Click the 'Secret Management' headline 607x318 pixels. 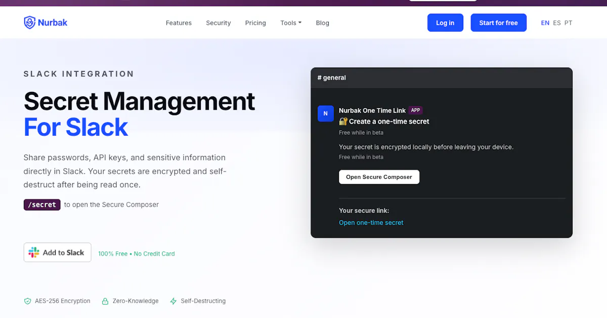pos(140,101)
